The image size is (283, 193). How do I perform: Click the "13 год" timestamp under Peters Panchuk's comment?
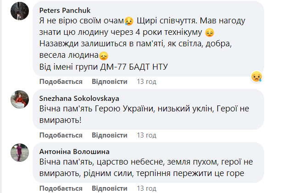(147, 82)
